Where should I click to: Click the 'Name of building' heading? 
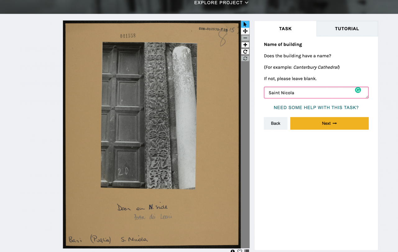point(283,44)
